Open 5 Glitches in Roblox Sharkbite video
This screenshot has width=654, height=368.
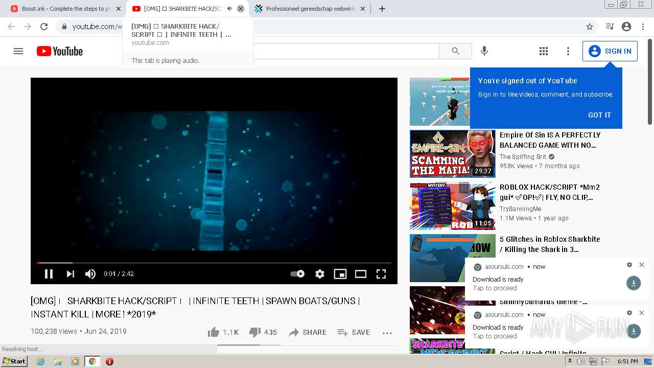[x=550, y=244]
